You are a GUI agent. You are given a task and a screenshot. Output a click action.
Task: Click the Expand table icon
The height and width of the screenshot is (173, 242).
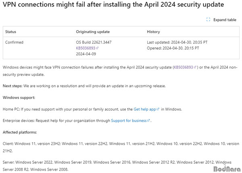[208, 20]
